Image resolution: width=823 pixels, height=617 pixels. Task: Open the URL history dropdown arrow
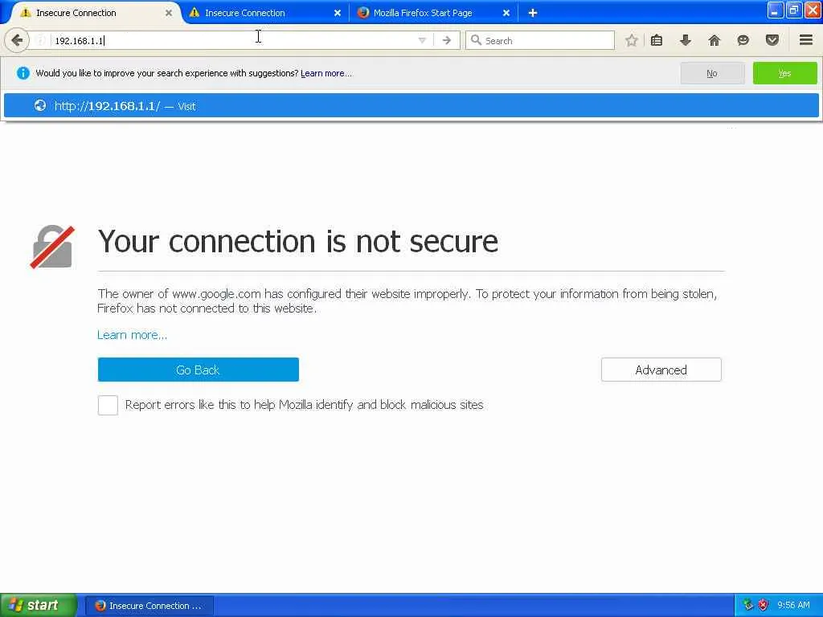point(422,40)
